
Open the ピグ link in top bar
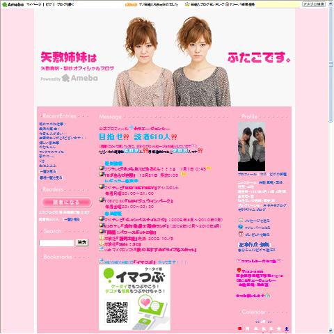coord(49,4)
